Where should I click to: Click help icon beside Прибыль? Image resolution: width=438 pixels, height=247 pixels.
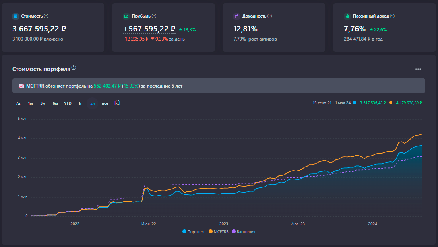tap(154, 16)
